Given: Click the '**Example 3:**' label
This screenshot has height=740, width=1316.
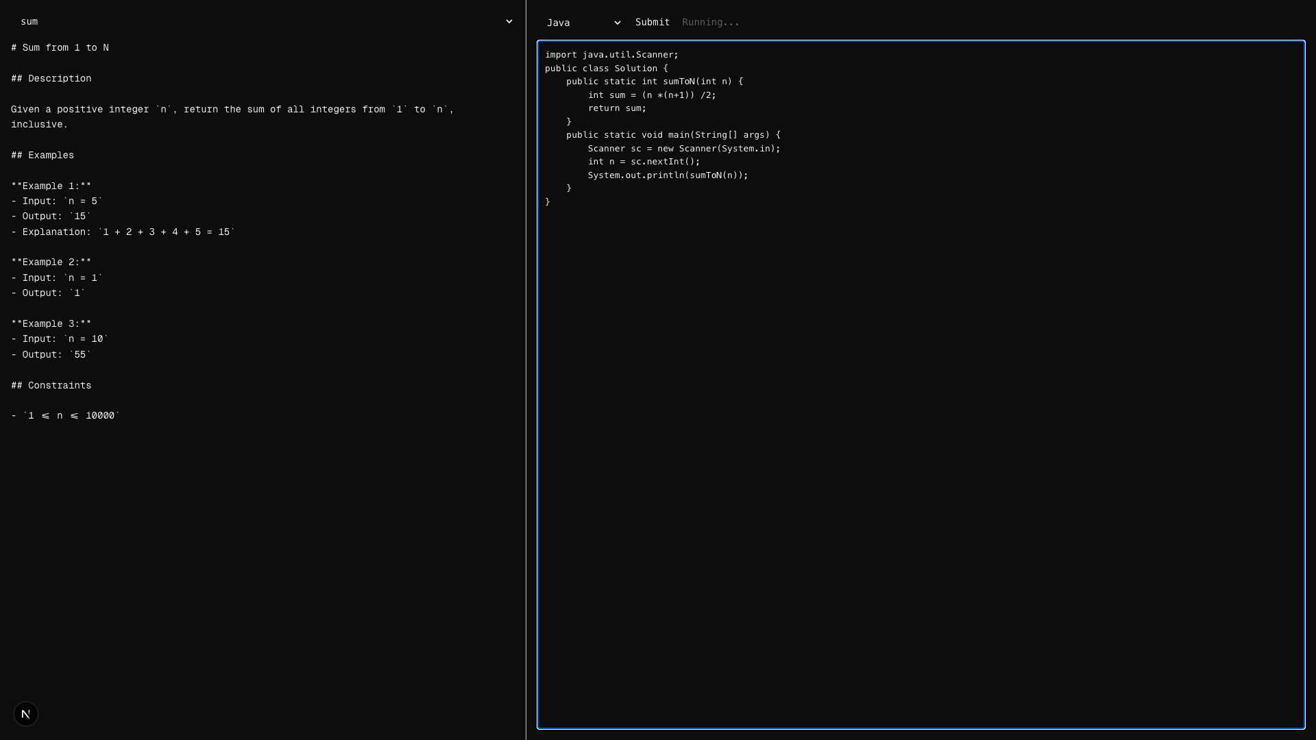Looking at the screenshot, I should [x=51, y=324].
